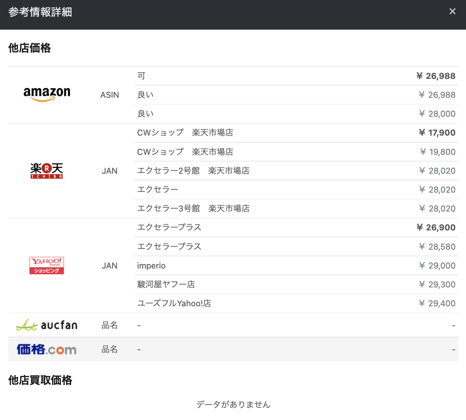Click ¥ 28,020 in the エクセラー3号館 row
The width and height of the screenshot is (466, 420).
(437, 209)
